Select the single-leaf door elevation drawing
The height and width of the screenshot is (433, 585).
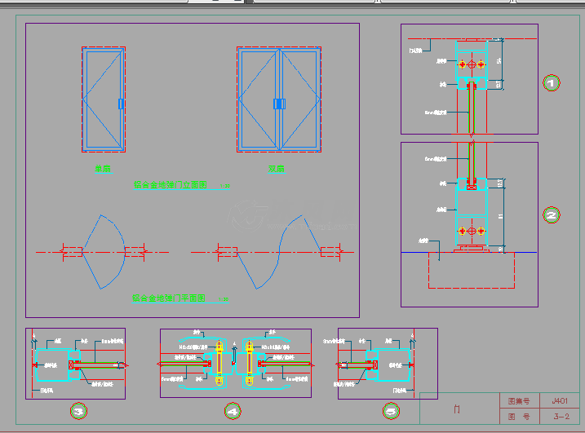point(104,99)
